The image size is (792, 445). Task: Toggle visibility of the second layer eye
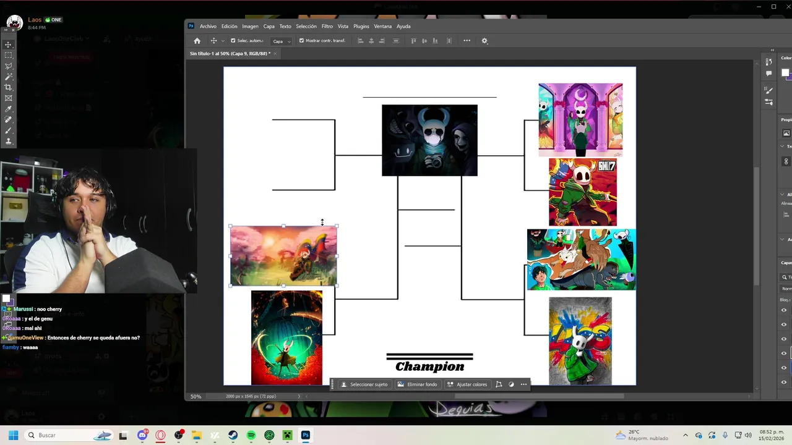784,324
